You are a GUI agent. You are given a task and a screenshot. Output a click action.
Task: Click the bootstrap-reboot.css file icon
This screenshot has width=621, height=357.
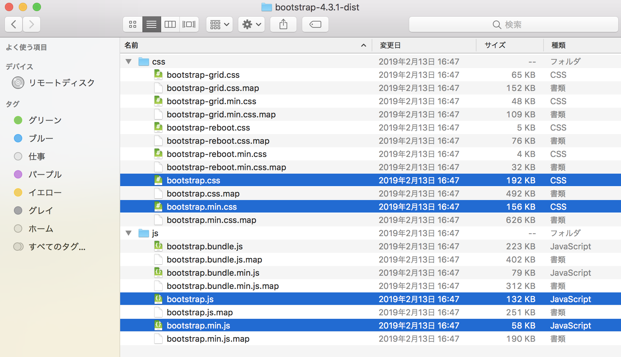point(158,127)
